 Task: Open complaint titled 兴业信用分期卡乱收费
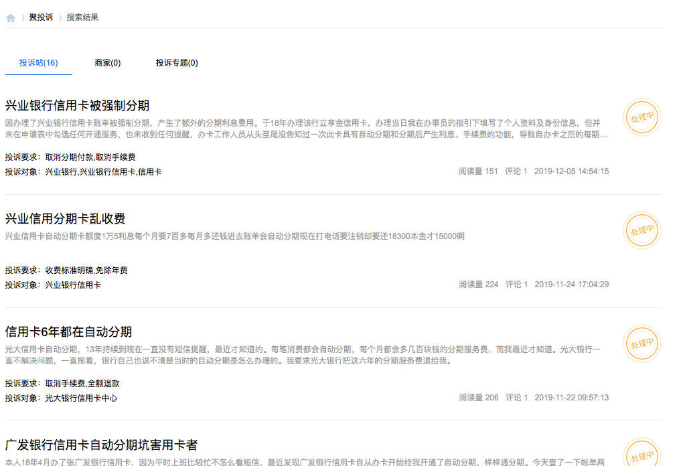click(x=66, y=218)
